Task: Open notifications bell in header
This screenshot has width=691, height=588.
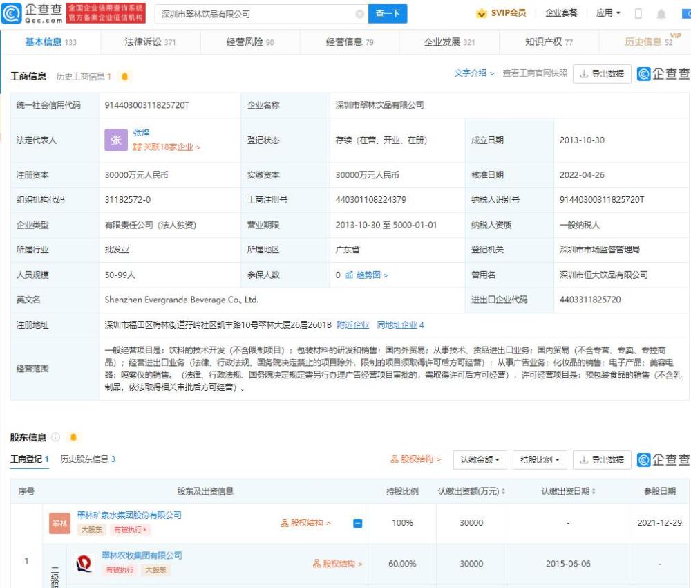Action: coord(661,14)
